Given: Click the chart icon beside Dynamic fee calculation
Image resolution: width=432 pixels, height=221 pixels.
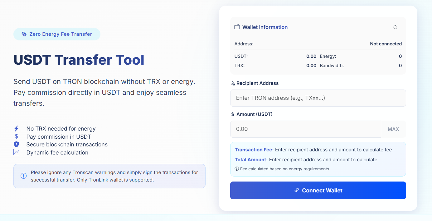Looking at the screenshot, I should click(17, 153).
